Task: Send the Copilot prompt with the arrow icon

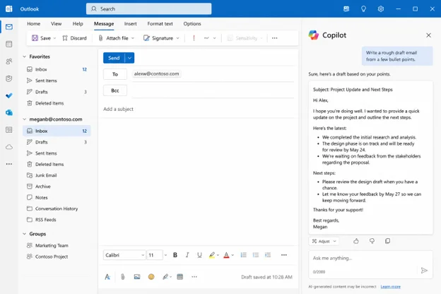Action: tap(424, 271)
